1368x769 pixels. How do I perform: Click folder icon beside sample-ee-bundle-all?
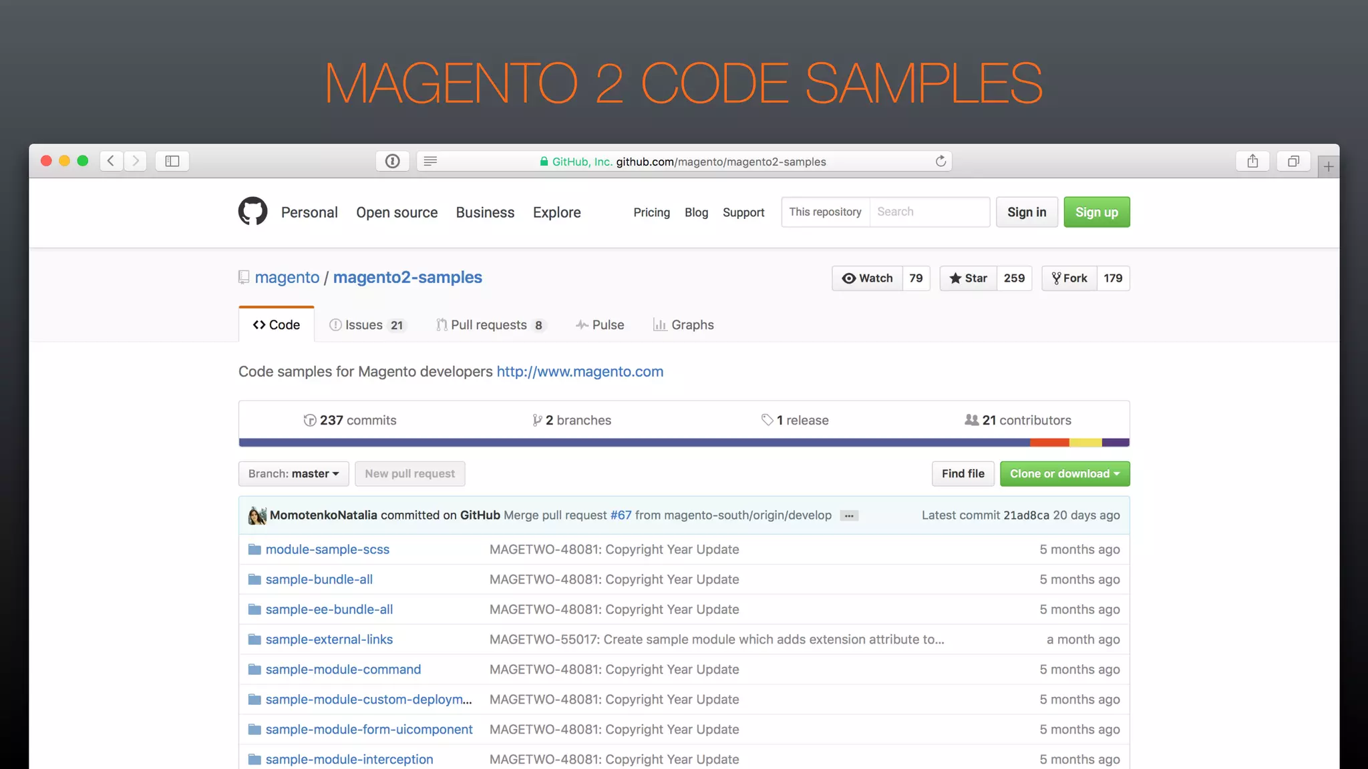point(254,609)
